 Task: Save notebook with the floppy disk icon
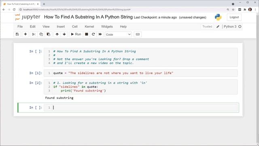point(17,34)
